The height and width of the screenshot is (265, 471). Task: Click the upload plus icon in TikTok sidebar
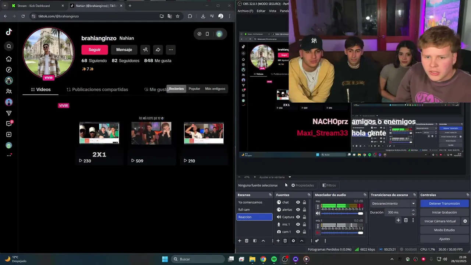pyautogui.click(x=9, y=135)
